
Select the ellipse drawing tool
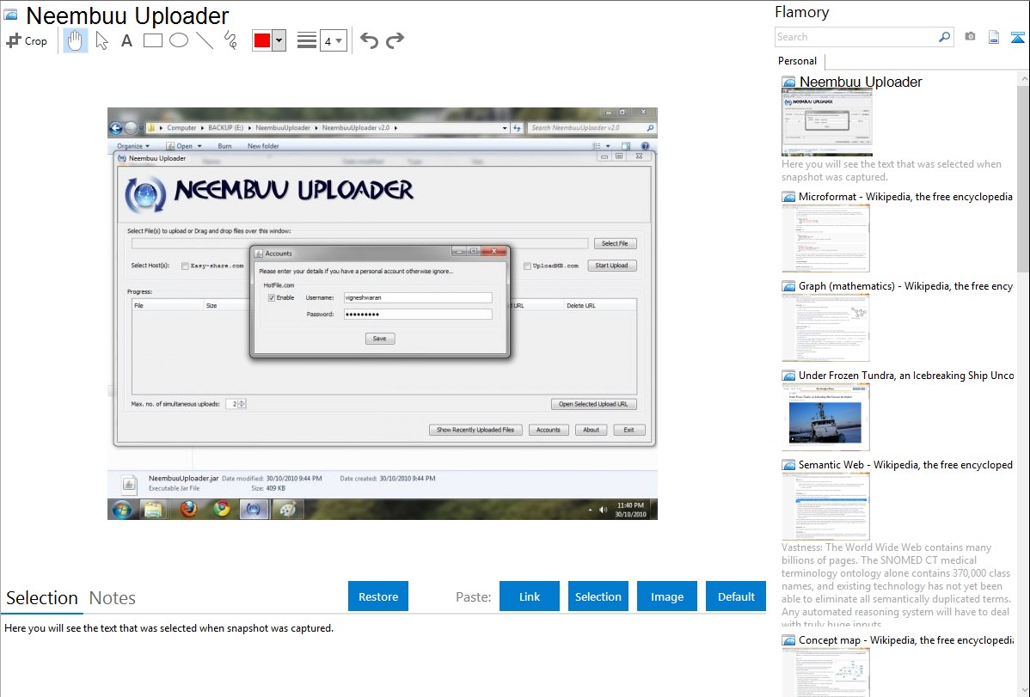[179, 40]
